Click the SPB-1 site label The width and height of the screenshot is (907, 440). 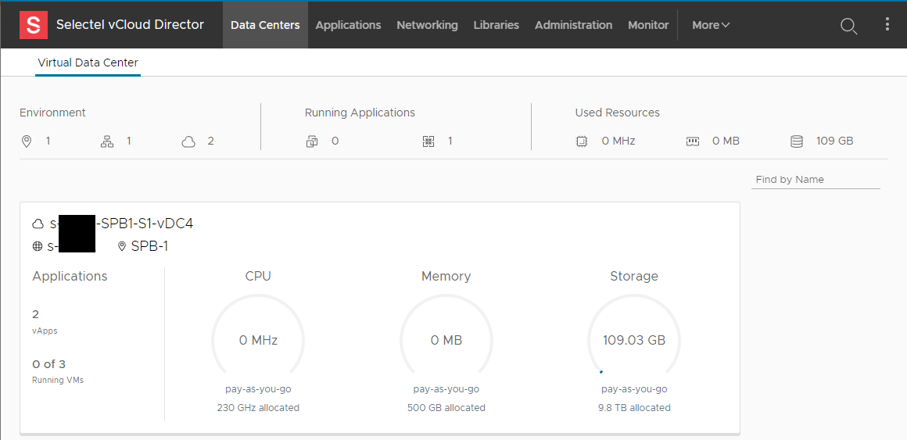(x=149, y=246)
